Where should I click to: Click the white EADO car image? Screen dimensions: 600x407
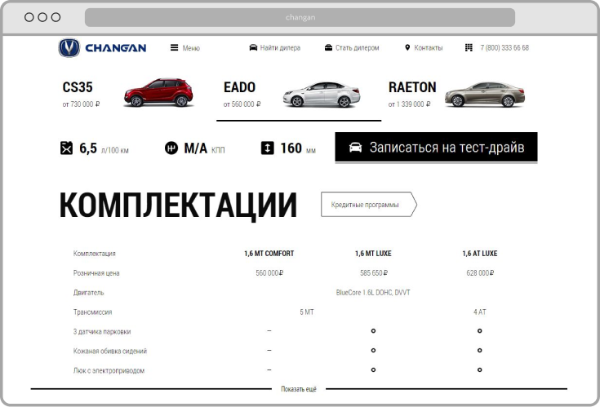(322, 94)
